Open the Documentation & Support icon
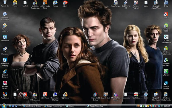Screen dimensions: 172x108 [5, 16]
